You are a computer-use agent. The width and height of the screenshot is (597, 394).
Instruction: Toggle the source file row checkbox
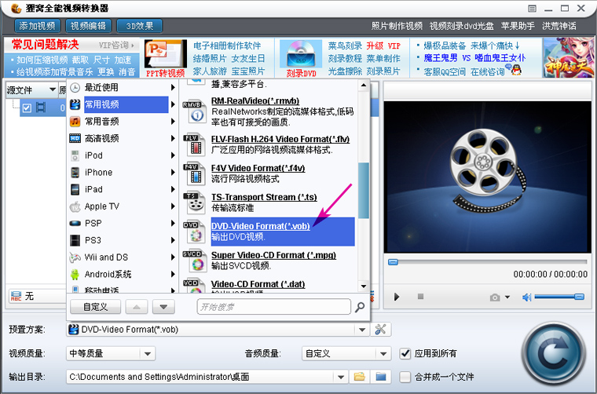coord(27,108)
